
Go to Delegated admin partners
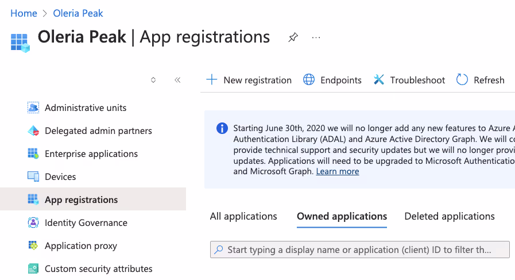pos(98,131)
